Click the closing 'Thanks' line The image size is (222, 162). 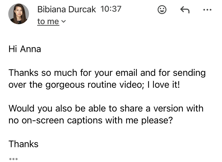pyautogui.click(x=23, y=144)
